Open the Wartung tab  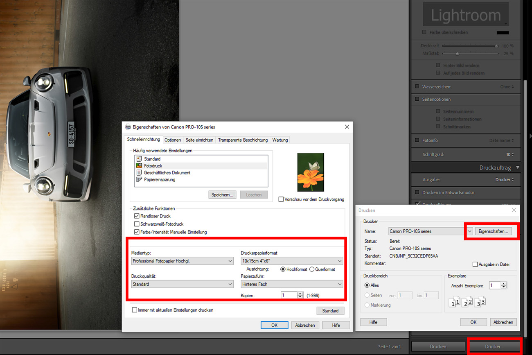coord(280,140)
